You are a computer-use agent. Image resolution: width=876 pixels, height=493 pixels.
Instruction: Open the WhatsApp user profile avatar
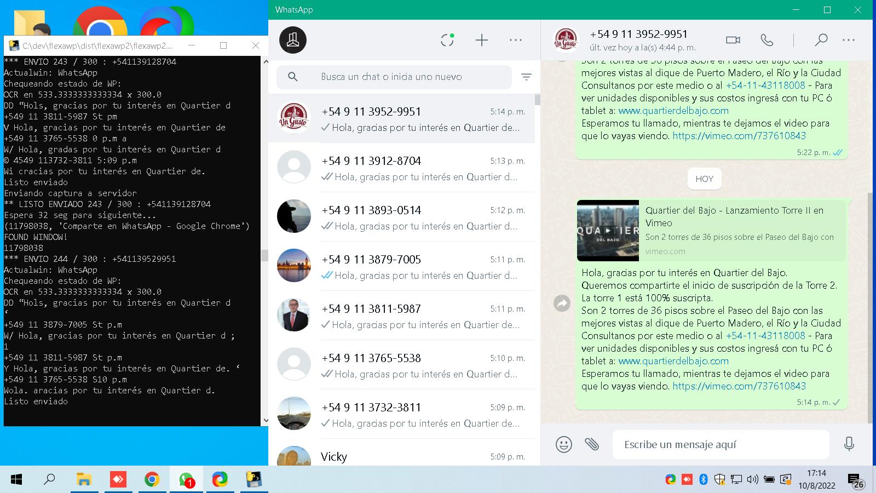point(293,40)
